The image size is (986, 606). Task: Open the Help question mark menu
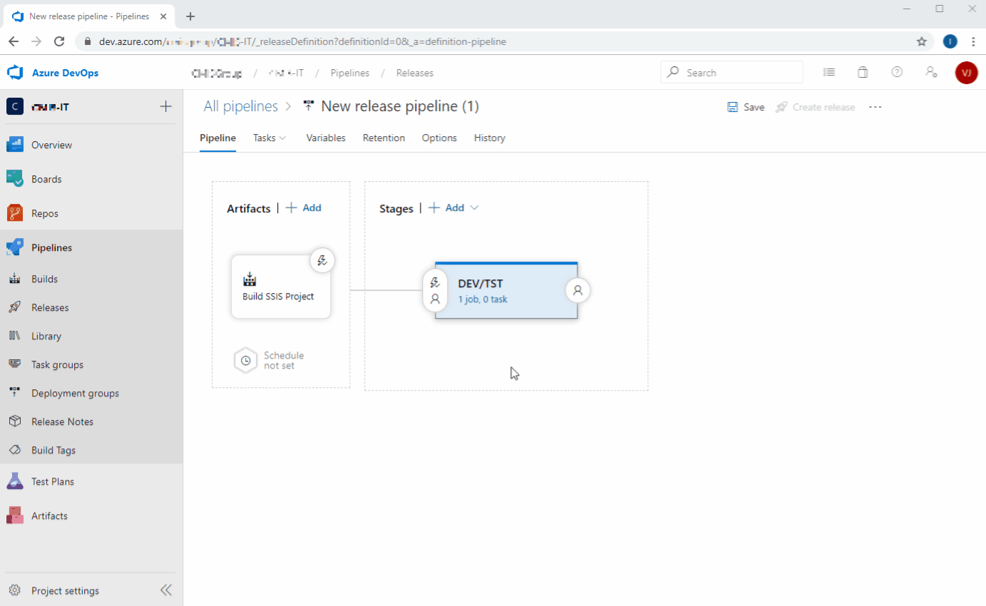click(897, 72)
